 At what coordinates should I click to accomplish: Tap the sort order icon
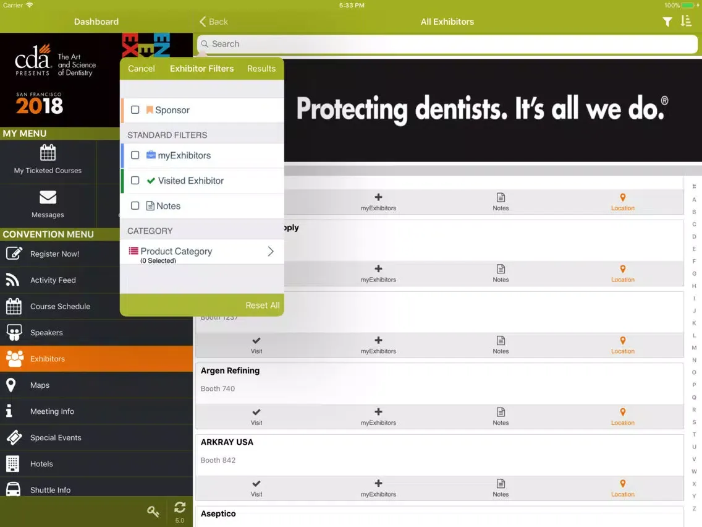click(686, 21)
